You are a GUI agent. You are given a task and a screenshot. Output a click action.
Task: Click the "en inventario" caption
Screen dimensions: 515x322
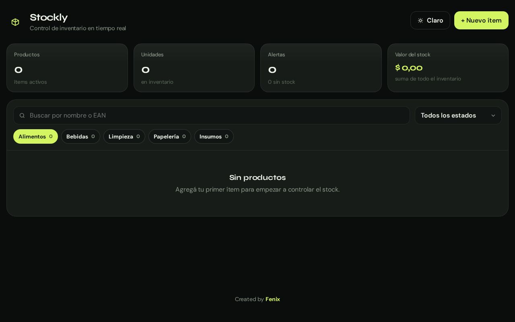click(x=157, y=82)
